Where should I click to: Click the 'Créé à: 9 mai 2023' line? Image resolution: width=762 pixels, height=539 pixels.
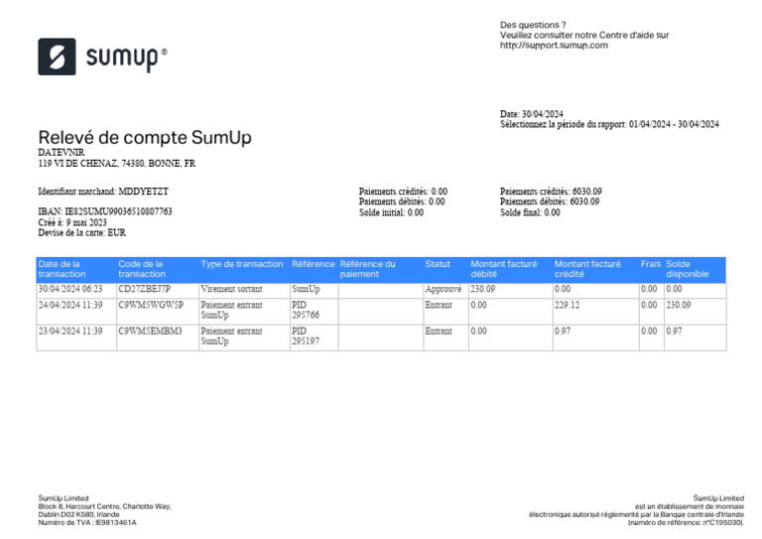pyautogui.click(x=72, y=222)
